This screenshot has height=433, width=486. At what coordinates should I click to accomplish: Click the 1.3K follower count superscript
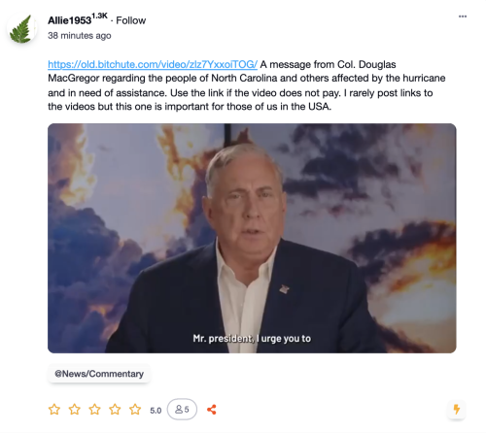99,16
